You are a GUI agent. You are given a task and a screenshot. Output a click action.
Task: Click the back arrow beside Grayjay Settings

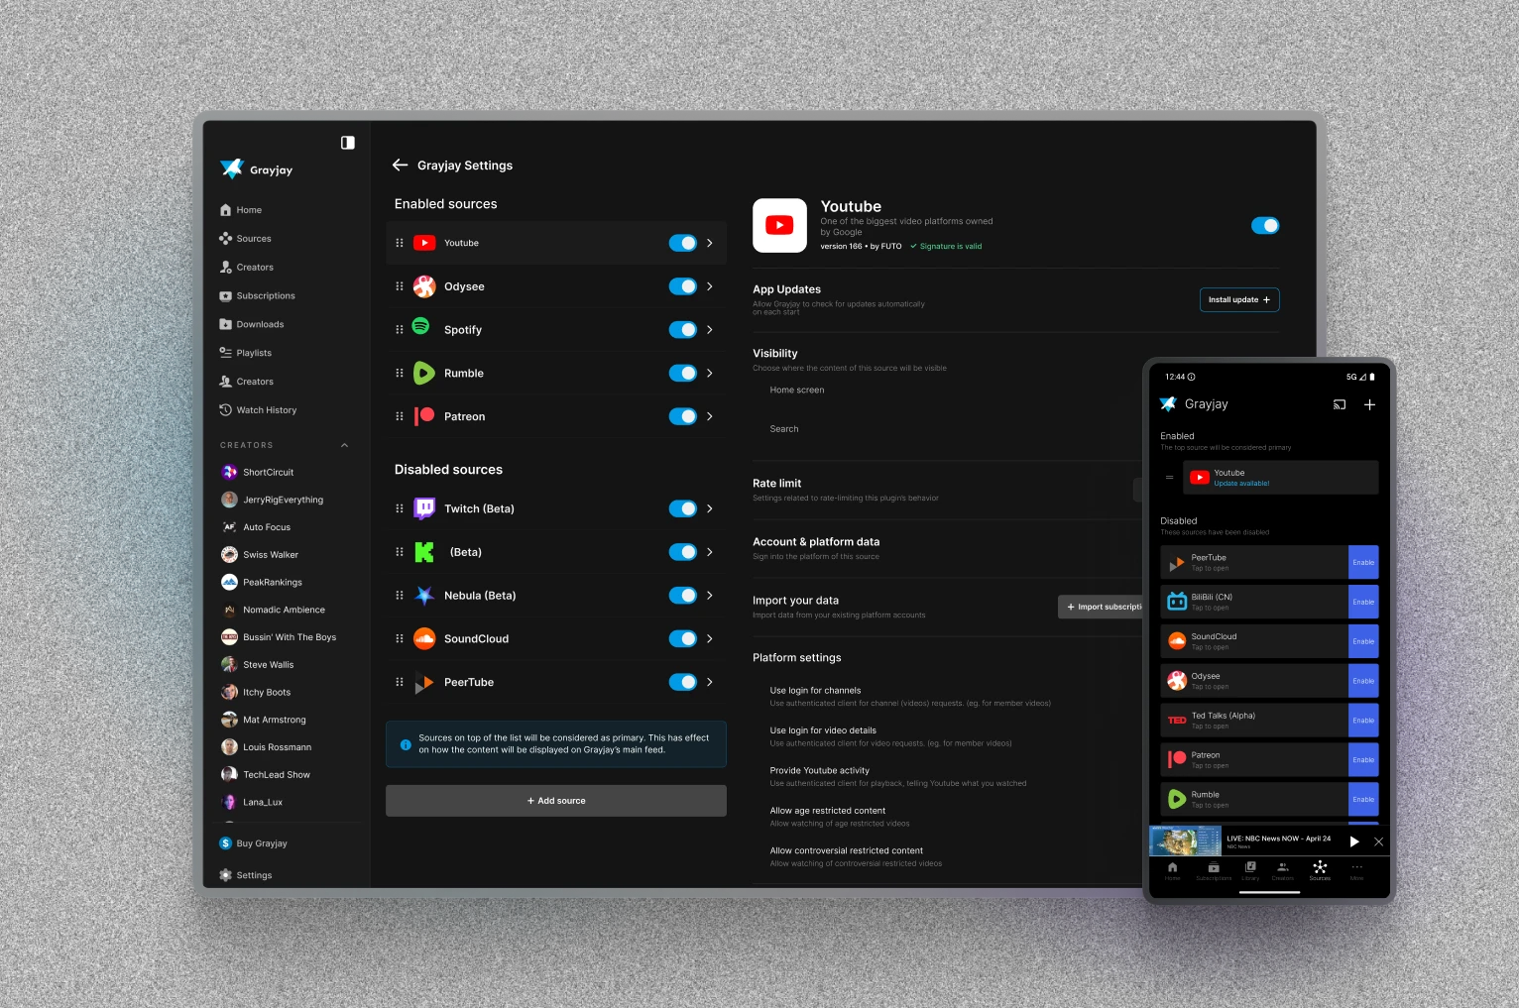click(x=401, y=166)
